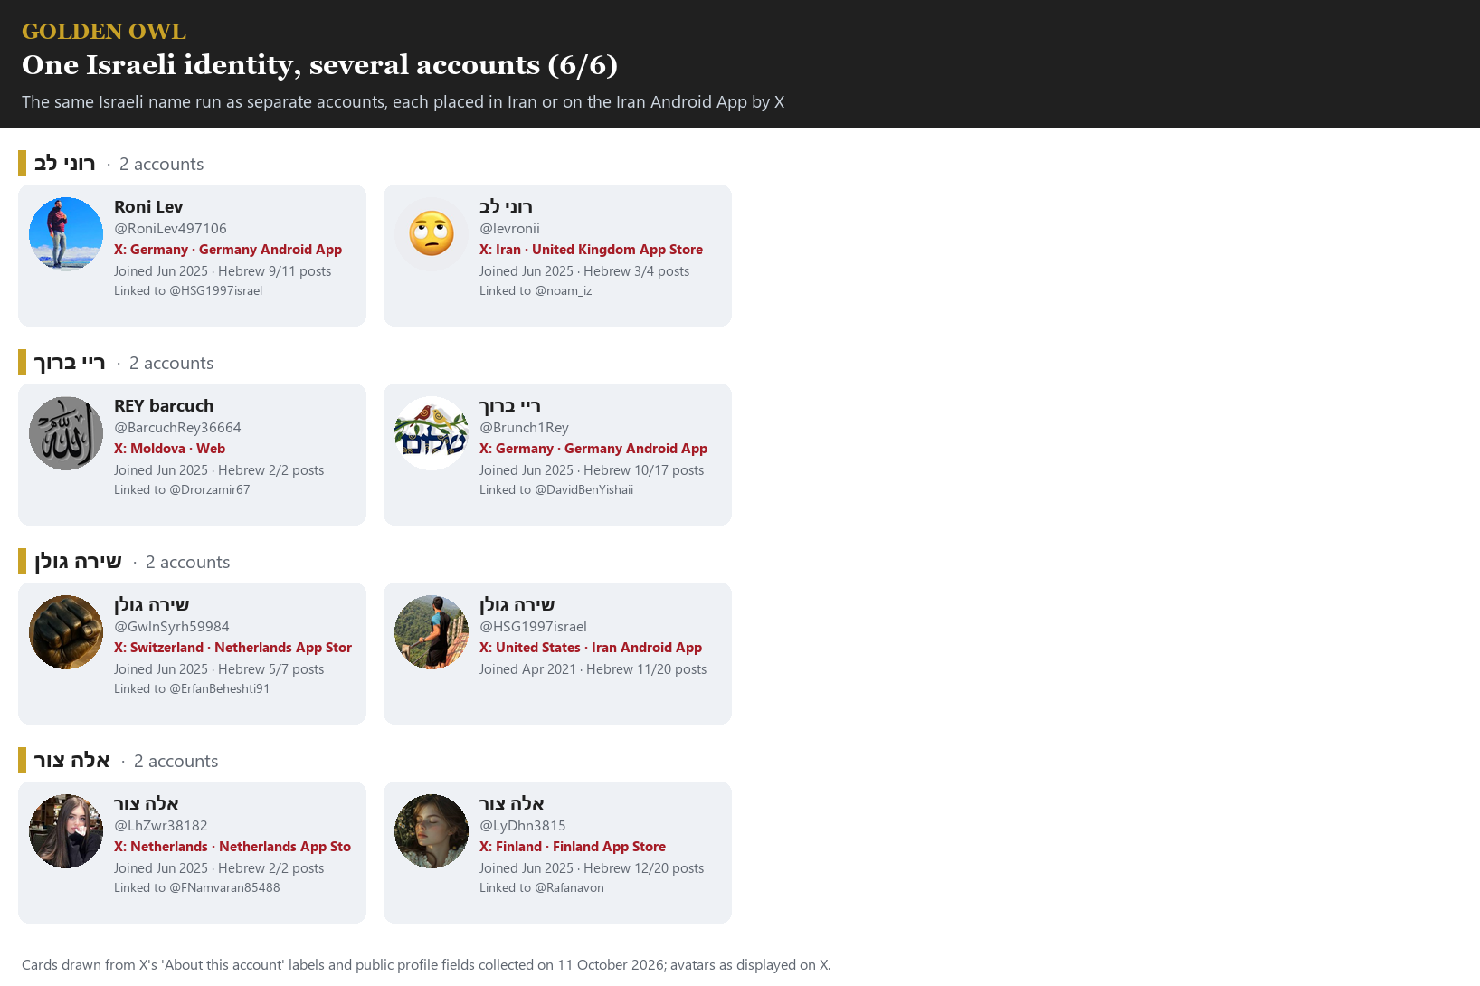Click the GOLDEN OWL title
1480x986 pixels.
[104, 32]
